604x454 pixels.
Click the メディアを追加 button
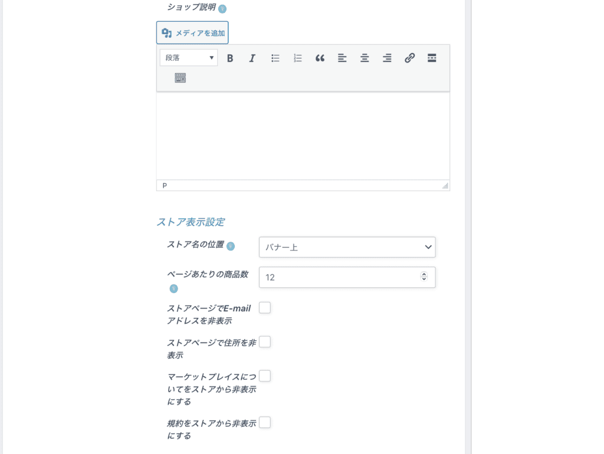point(192,32)
